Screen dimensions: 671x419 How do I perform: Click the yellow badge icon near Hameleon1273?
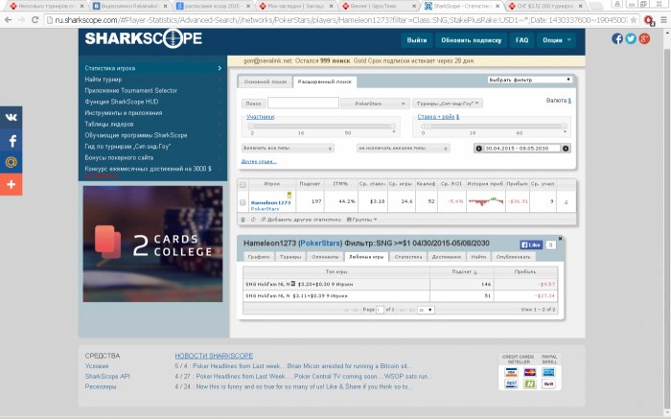point(289,196)
